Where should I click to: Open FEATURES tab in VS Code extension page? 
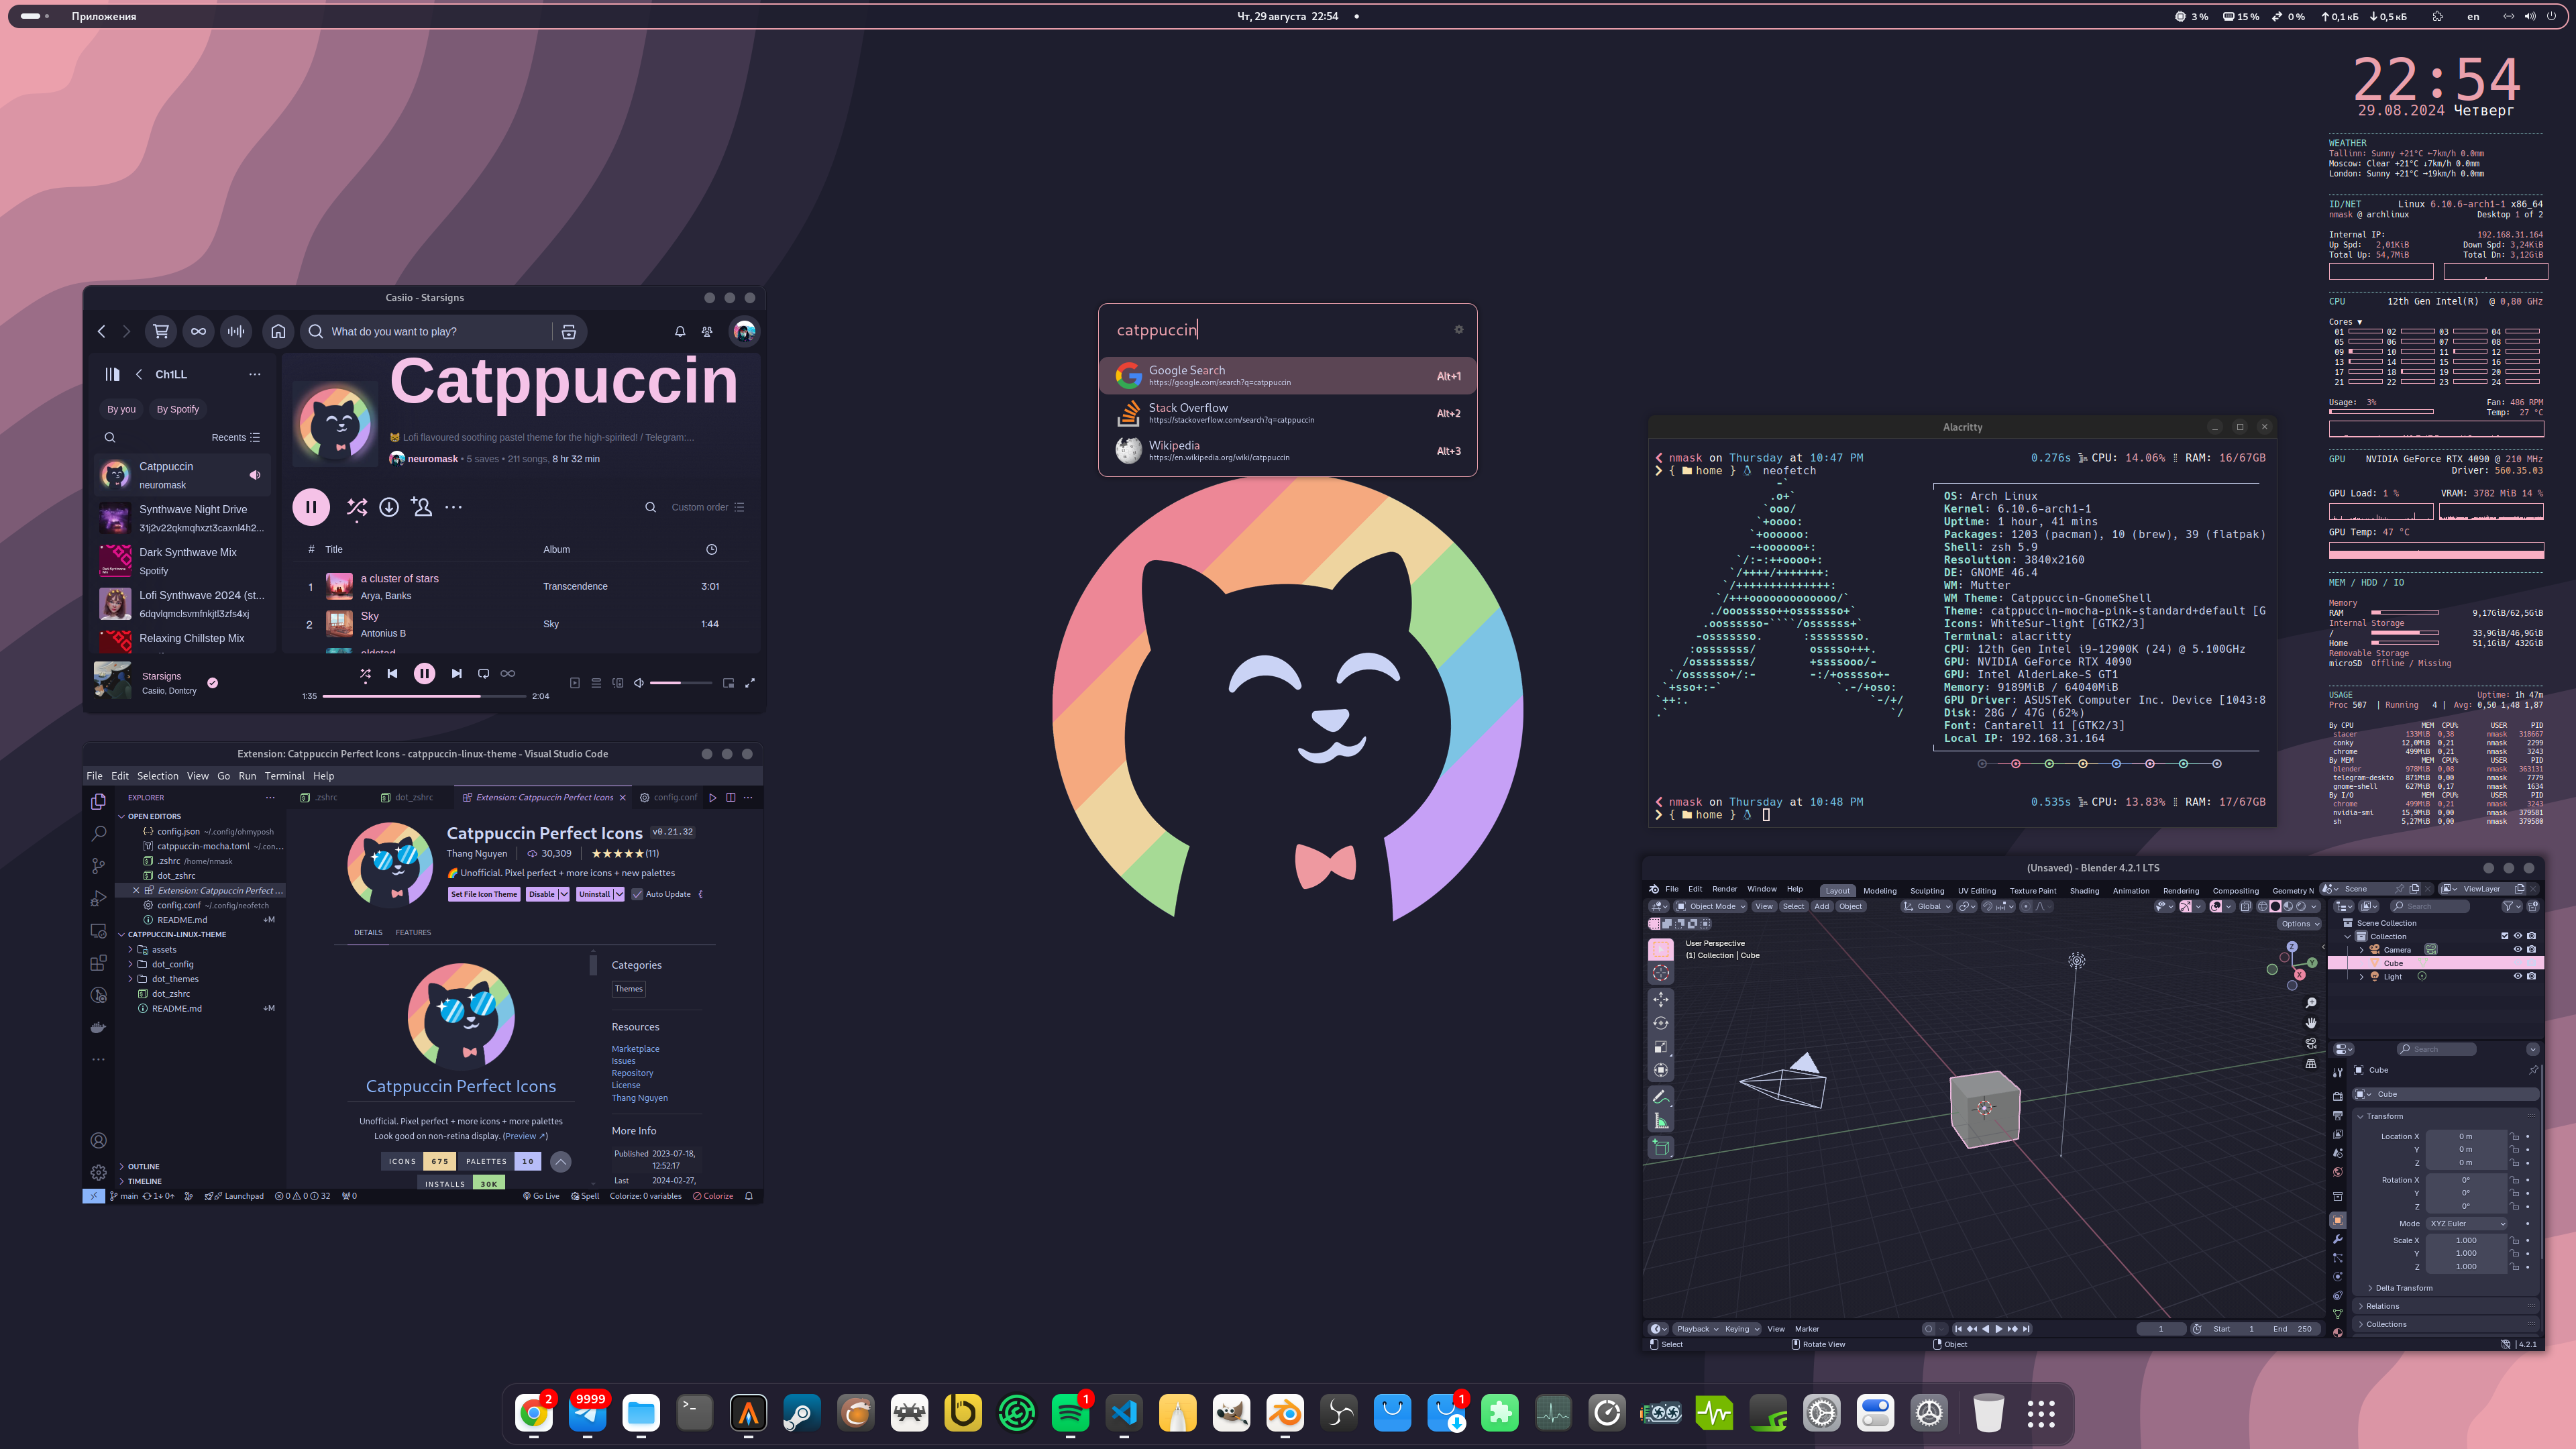pos(413,933)
